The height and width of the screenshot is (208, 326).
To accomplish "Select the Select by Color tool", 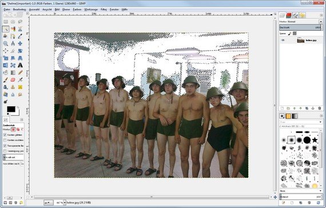I will (13, 29).
